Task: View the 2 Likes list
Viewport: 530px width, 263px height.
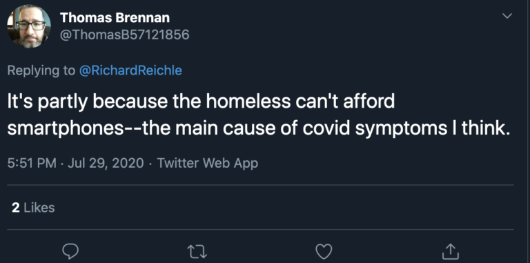Action: click(x=33, y=208)
